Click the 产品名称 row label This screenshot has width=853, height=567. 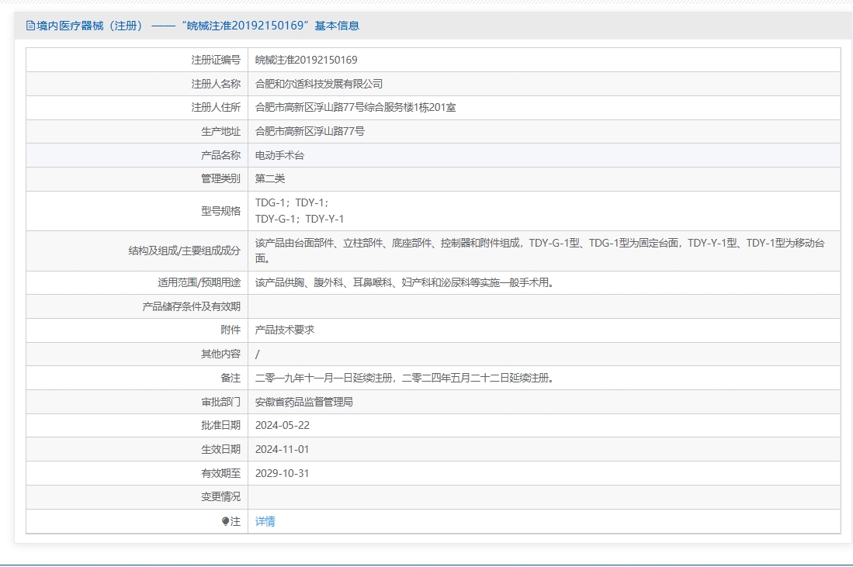[220, 155]
